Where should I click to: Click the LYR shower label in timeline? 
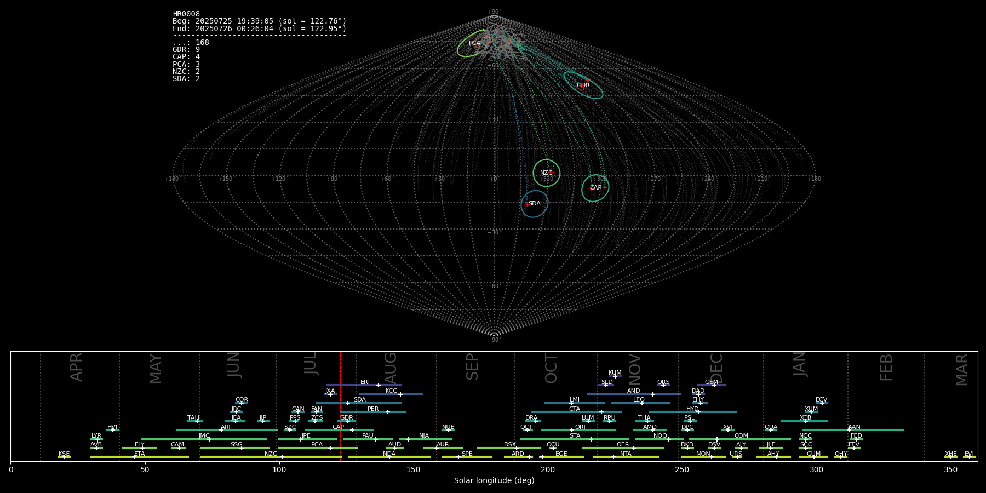[96, 436]
